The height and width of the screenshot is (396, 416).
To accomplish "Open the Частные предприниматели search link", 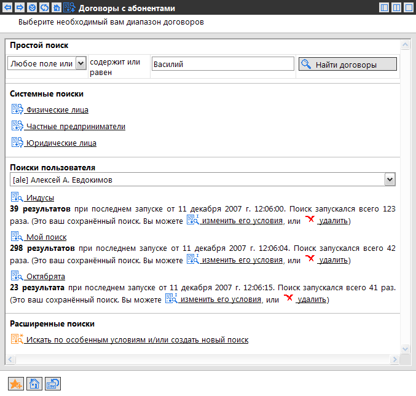I will [76, 127].
